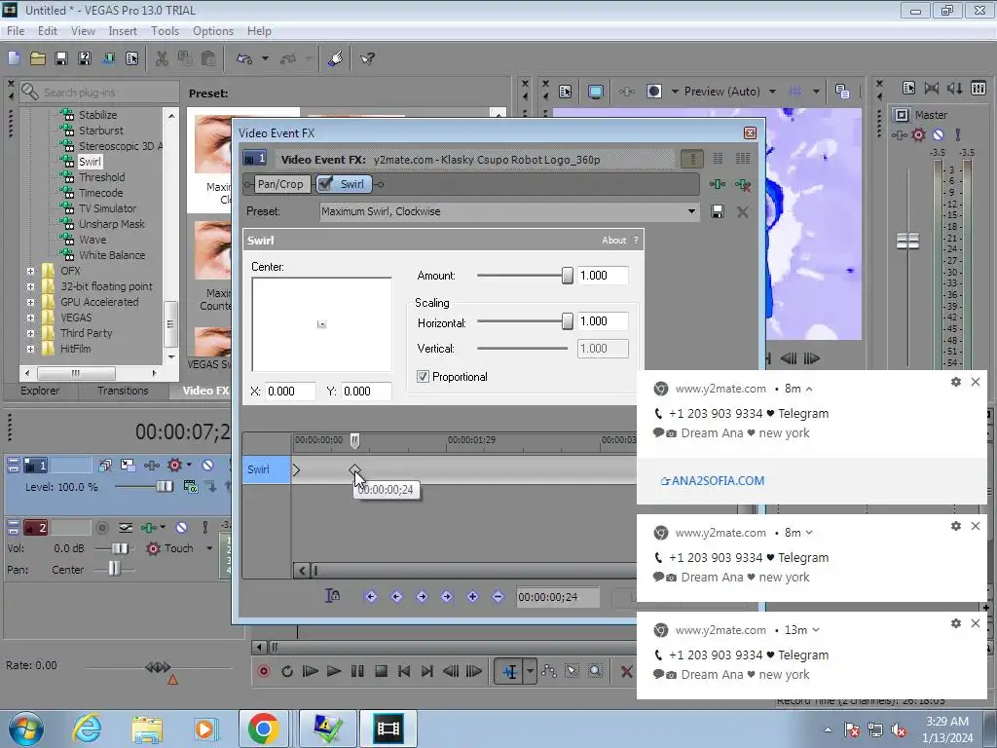Click the Record button in transport bar
The image size is (997, 748).
[264, 671]
